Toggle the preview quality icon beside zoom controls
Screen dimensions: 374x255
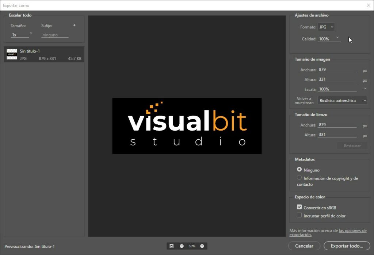tap(171, 246)
